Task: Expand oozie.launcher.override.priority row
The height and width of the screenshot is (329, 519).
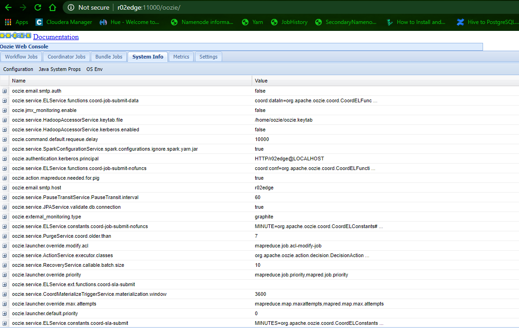Action: click(4, 275)
